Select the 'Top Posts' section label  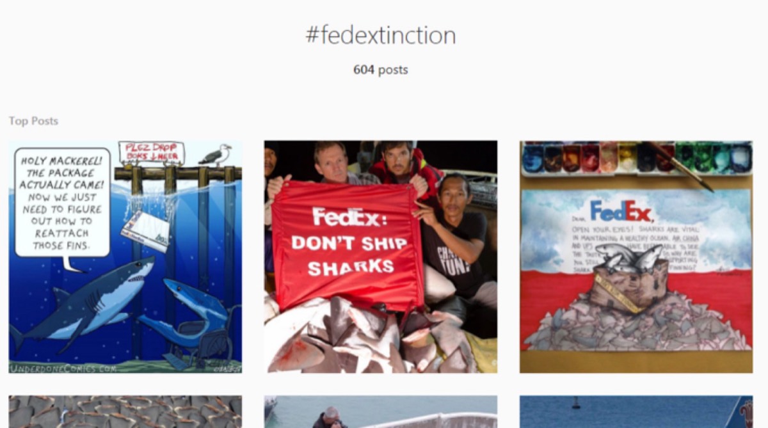(x=33, y=120)
